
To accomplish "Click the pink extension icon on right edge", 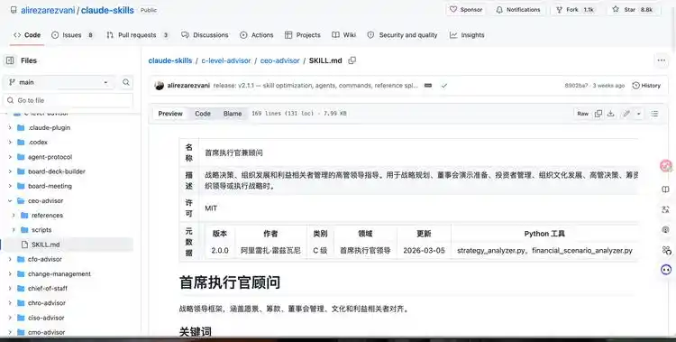I will click(666, 166).
